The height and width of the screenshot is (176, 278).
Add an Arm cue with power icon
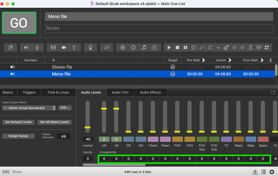[234, 47]
